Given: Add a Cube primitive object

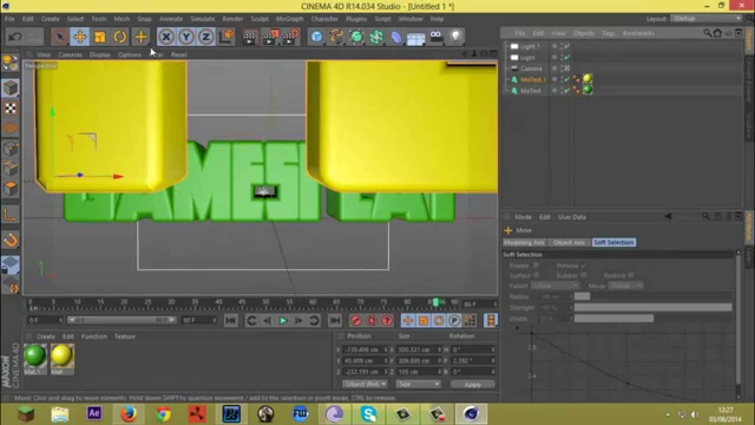Looking at the screenshot, I should point(317,37).
